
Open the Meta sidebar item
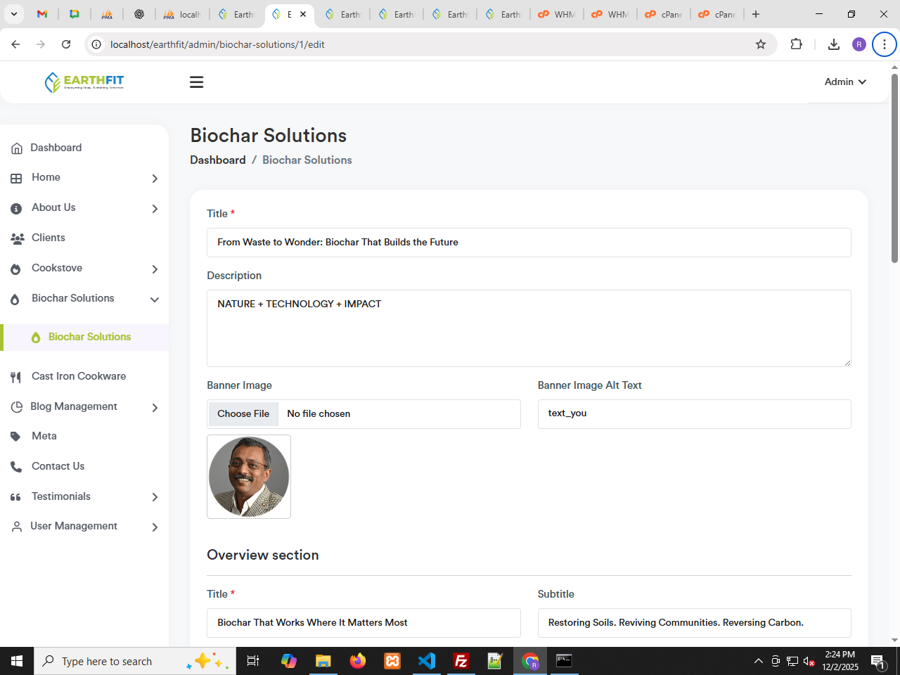coord(44,436)
